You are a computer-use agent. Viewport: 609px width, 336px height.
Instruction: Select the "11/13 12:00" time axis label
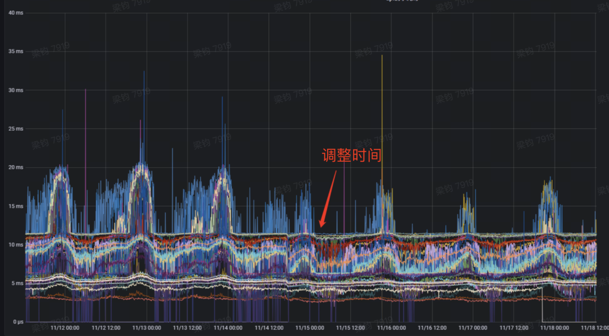187,328
